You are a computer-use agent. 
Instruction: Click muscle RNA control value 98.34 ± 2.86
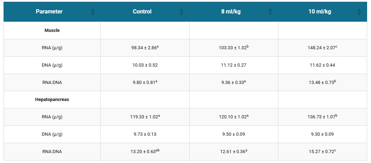pos(145,48)
